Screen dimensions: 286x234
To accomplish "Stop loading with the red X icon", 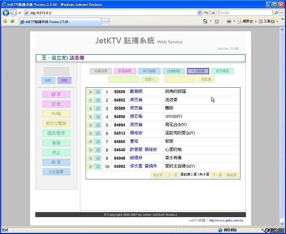I will click(213, 13).
